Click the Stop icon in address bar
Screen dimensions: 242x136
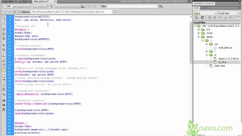(x=14, y=12)
